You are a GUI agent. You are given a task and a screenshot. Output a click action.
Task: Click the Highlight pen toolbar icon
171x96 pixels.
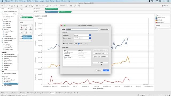(47, 6)
